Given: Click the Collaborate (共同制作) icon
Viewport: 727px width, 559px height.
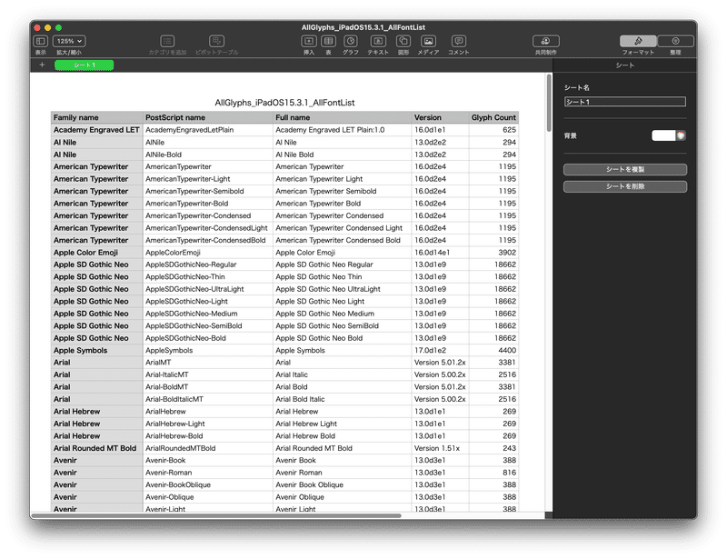Looking at the screenshot, I should [x=546, y=41].
